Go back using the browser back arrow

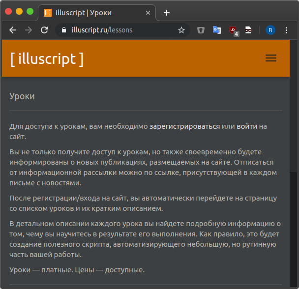[13, 30]
